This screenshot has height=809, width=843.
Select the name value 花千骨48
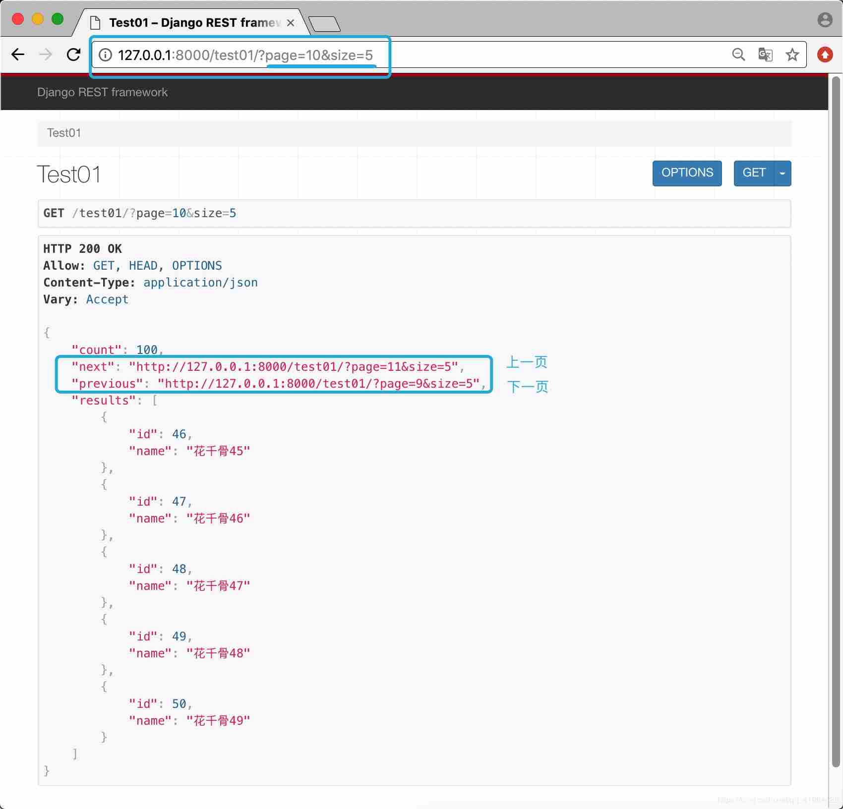tap(218, 653)
